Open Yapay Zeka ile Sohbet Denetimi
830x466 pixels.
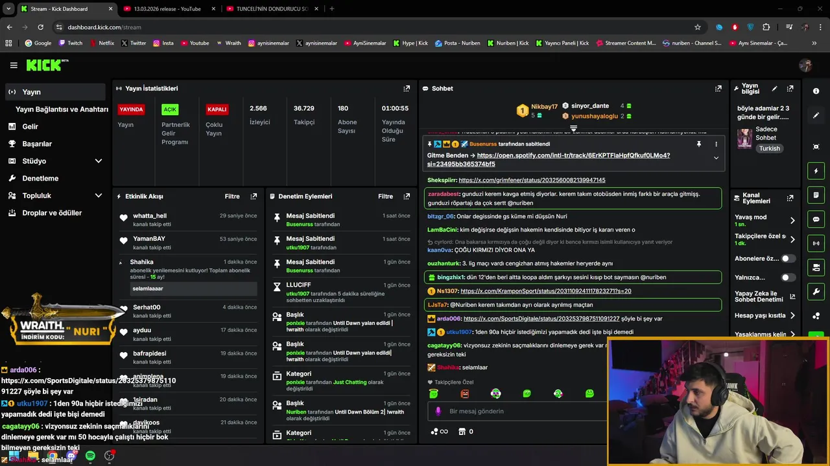click(765, 296)
